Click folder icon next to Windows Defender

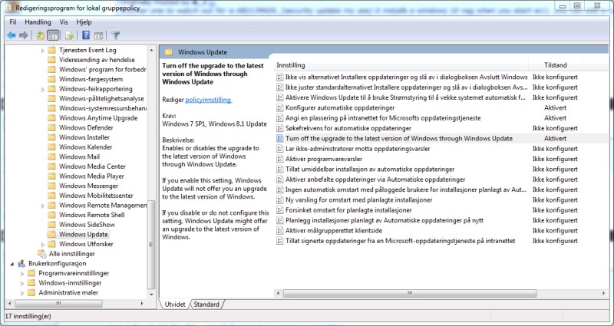(51, 127)
